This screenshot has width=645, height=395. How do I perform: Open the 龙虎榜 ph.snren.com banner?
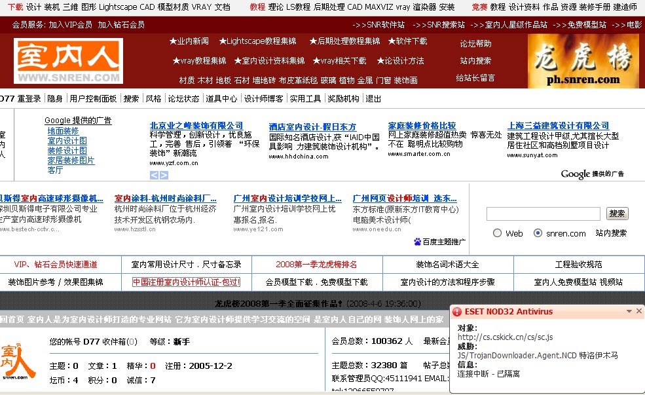pos(583,61)
